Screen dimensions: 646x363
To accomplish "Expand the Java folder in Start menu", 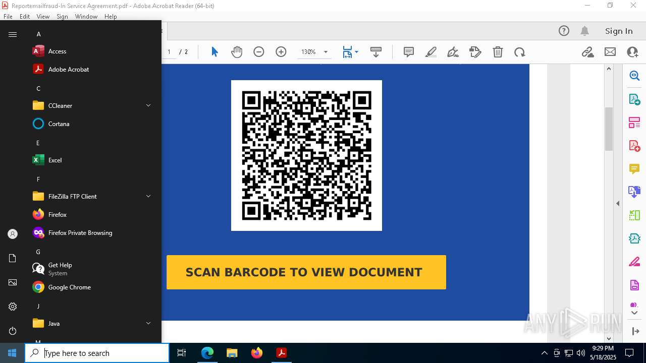I will point(148,323).
